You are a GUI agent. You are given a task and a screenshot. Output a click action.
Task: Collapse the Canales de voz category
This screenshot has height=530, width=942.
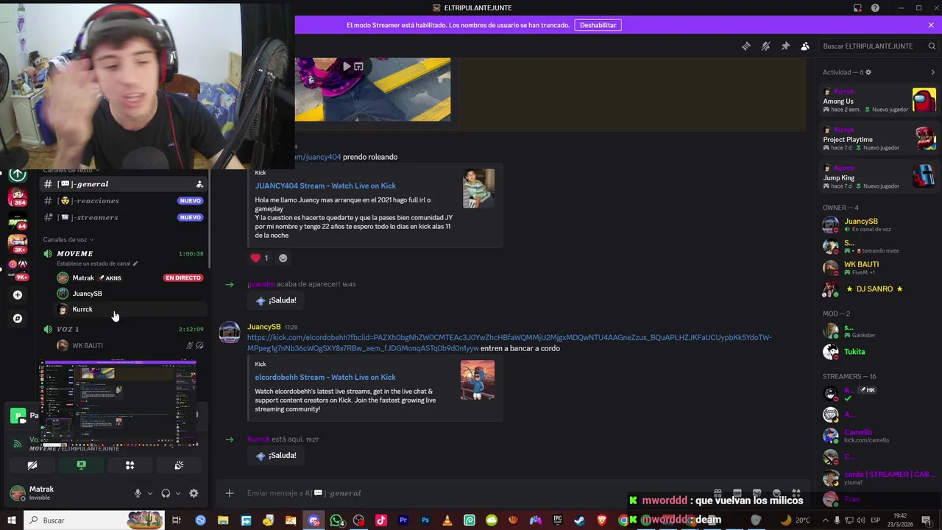pos(68,240)
